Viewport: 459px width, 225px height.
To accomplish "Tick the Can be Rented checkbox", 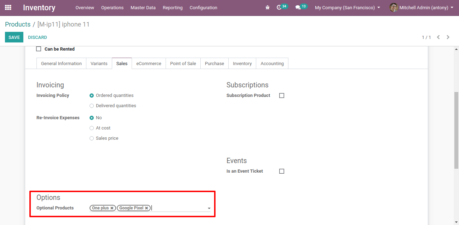I will coord(39,49).
